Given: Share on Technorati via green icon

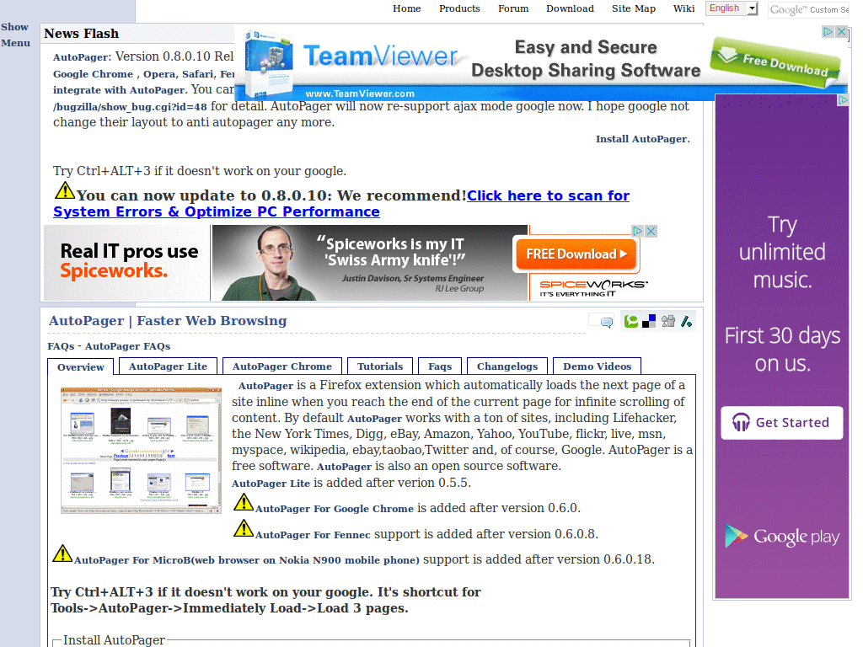Looking at the screenshot, I should (x=630, y=321).
